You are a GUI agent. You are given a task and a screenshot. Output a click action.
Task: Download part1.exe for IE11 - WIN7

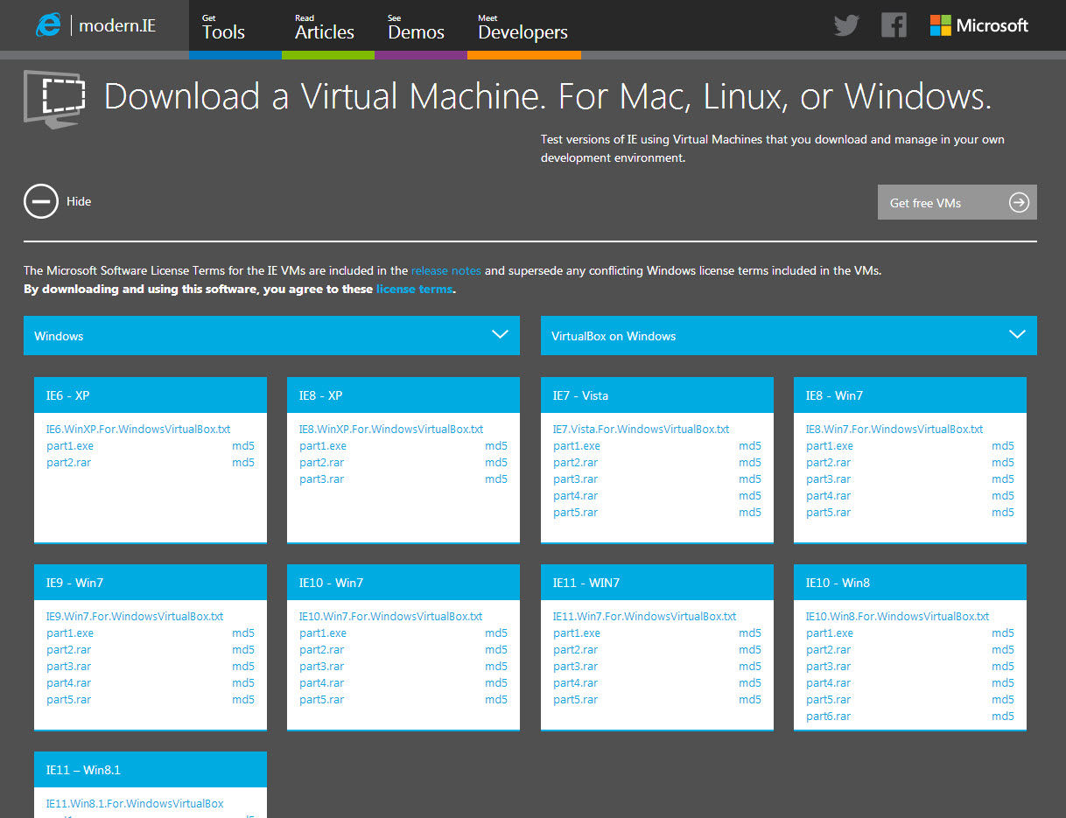[577, 633]
